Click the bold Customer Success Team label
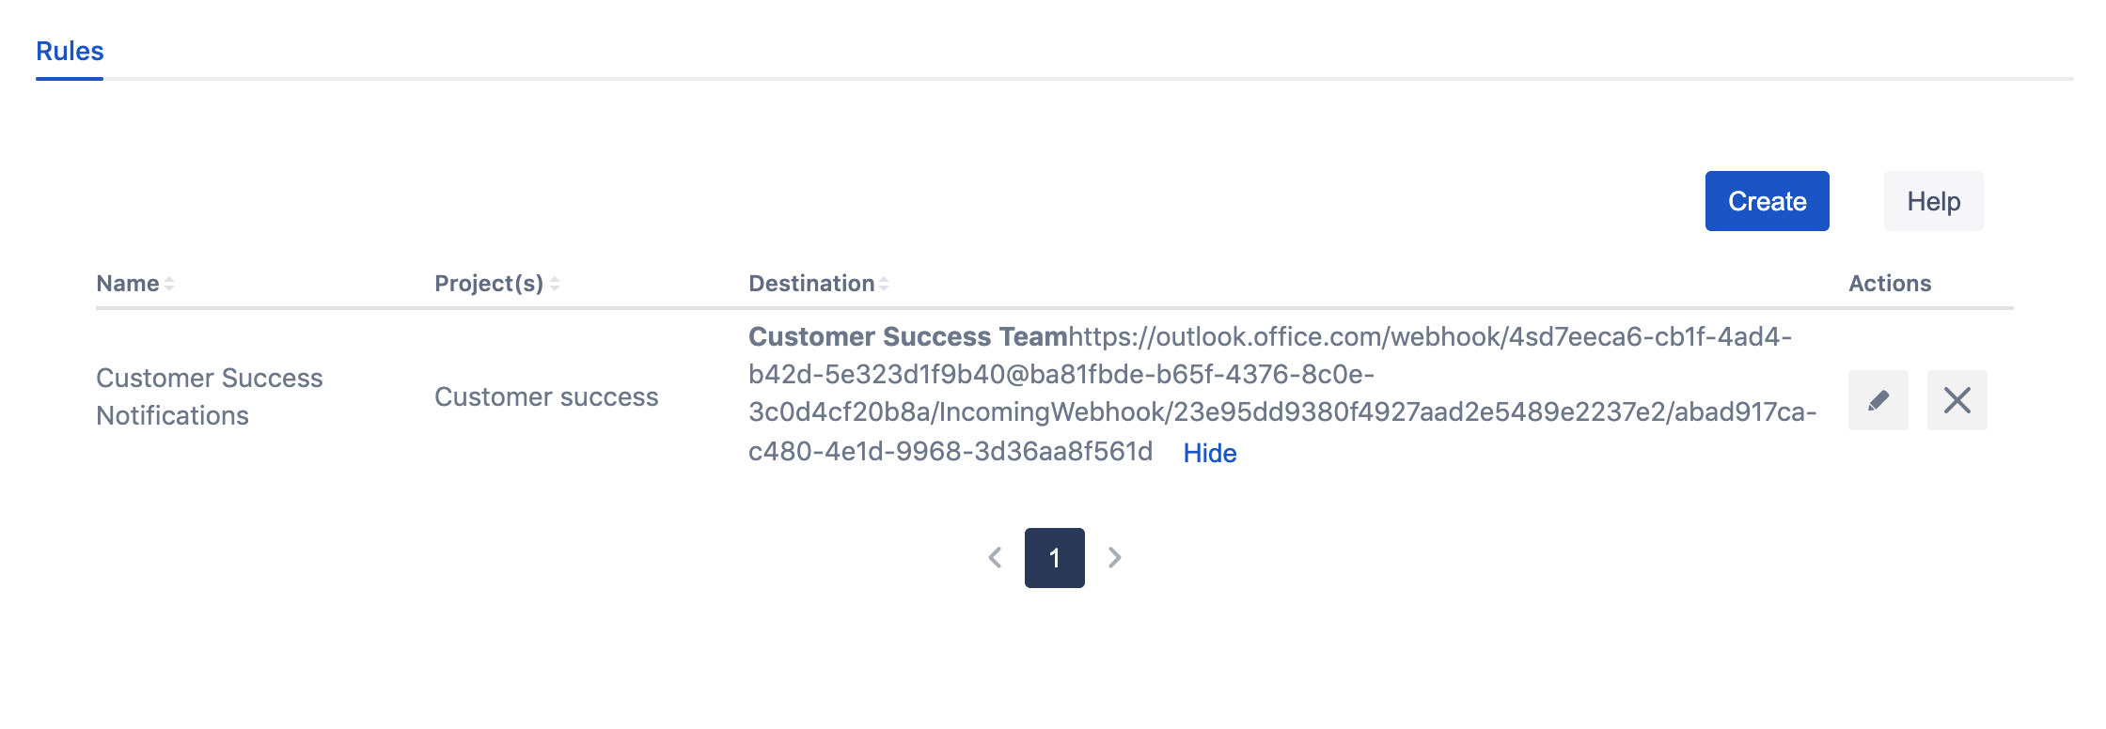2106x729 pixels. tap(907, 336)
